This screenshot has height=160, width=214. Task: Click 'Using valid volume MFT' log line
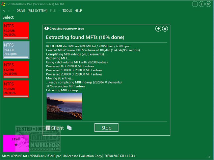click(77, 62)
